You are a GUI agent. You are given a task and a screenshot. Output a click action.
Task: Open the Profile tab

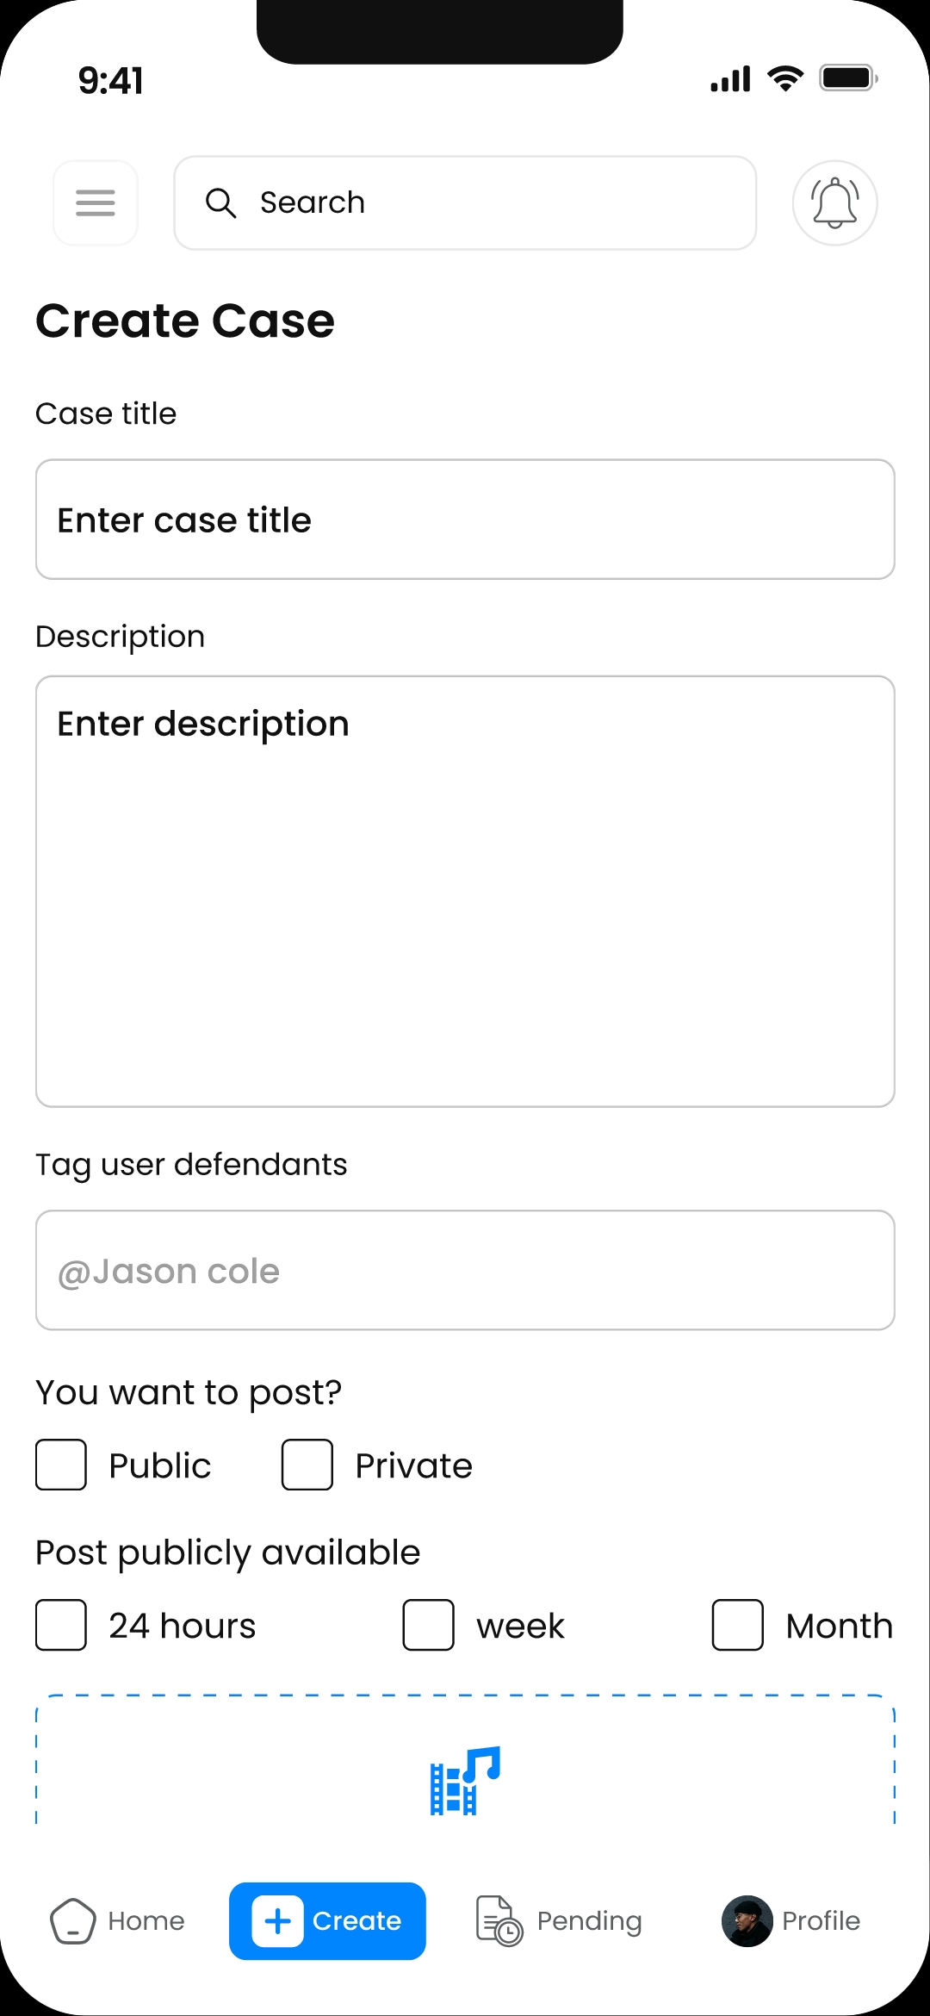coord(821,1920)
